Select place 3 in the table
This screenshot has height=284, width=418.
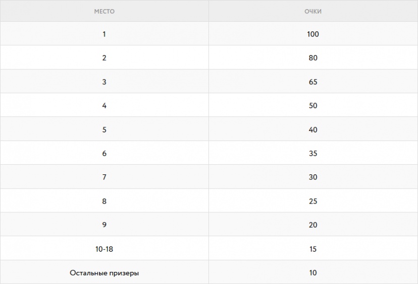pos(104,81)
